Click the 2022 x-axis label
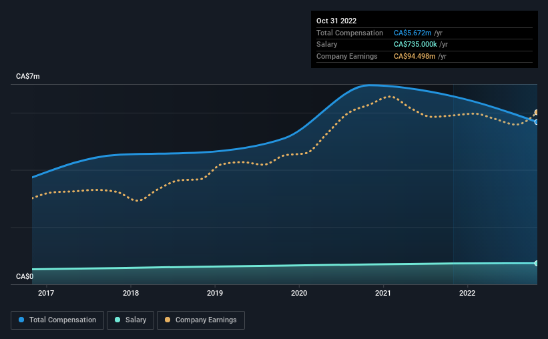Image resolution: width=548 pixels, height=339 pixels. (x=467, y=293)
